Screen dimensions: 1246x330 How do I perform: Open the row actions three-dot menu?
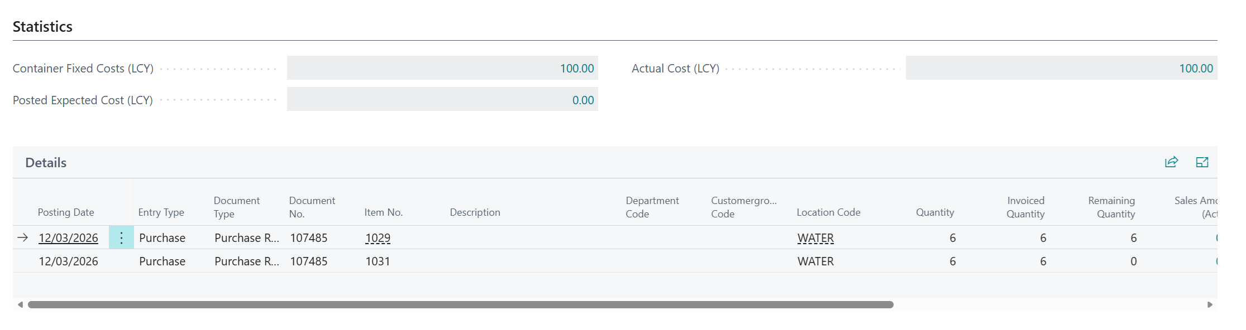(x=121, y=238)
